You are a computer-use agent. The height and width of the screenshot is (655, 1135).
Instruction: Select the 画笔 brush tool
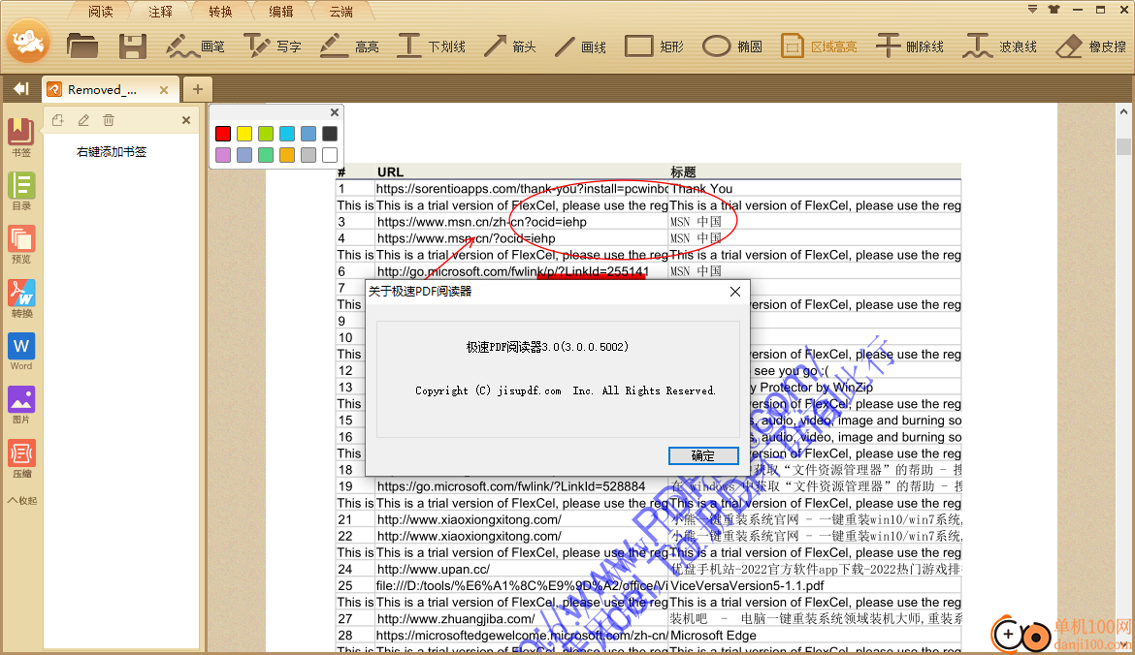pyautogui.click(x=195, y=47)
